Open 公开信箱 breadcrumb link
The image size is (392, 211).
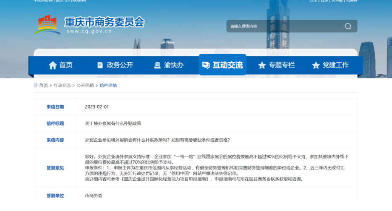click(85, 86)
